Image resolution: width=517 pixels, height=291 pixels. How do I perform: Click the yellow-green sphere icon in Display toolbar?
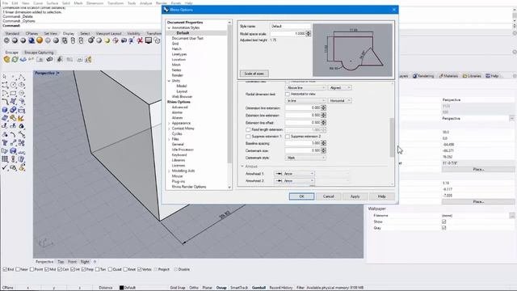click(107, 40)
